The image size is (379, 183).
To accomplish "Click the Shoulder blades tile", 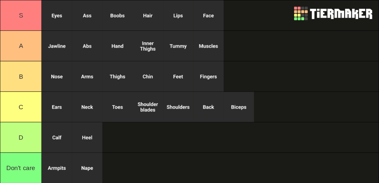I will [148, 107].
